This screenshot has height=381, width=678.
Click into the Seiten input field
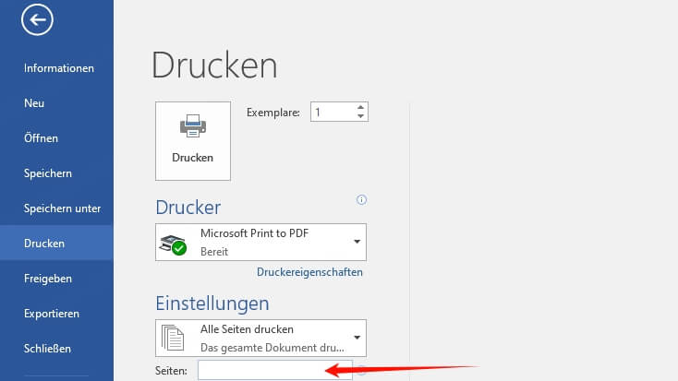click(275, 370)
